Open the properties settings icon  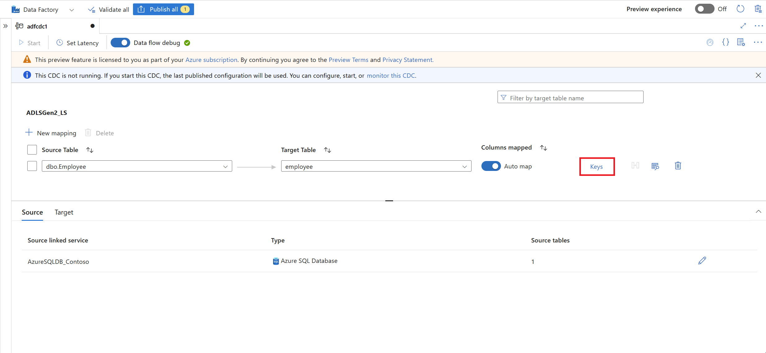coord(741,42)
